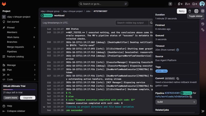The height and width of the screenshot is (116, 206).
Task: Collapse the Pinned section chevron
Action: [35, 27]
